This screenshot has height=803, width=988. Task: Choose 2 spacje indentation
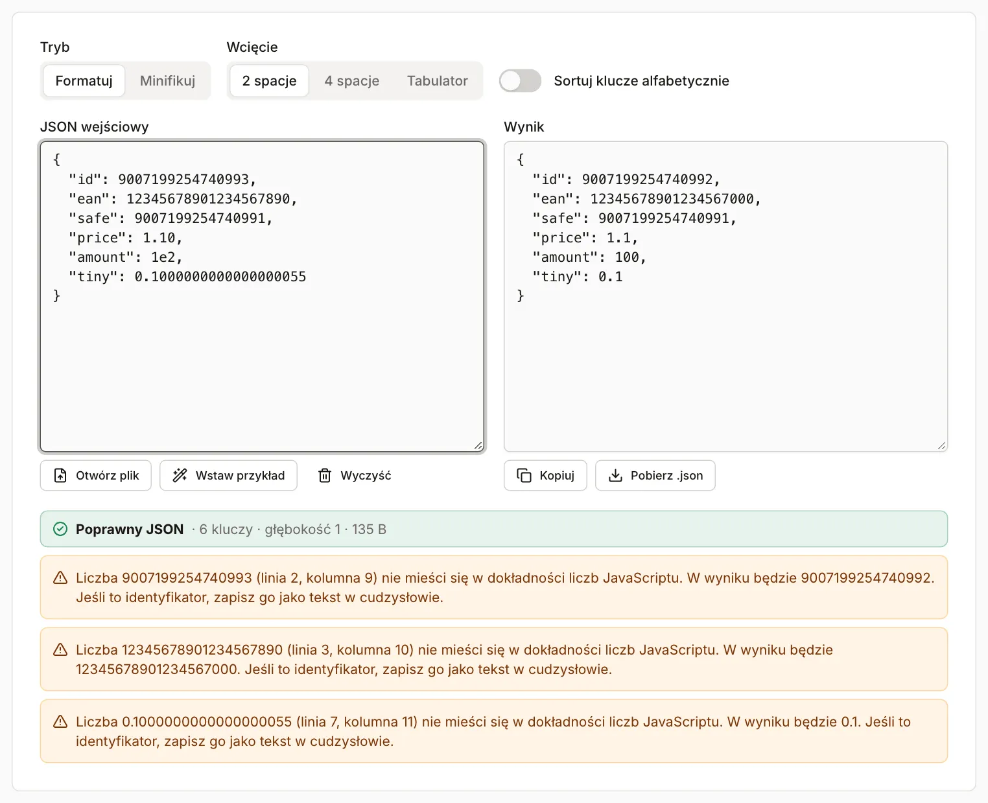(x=269, y=81)
